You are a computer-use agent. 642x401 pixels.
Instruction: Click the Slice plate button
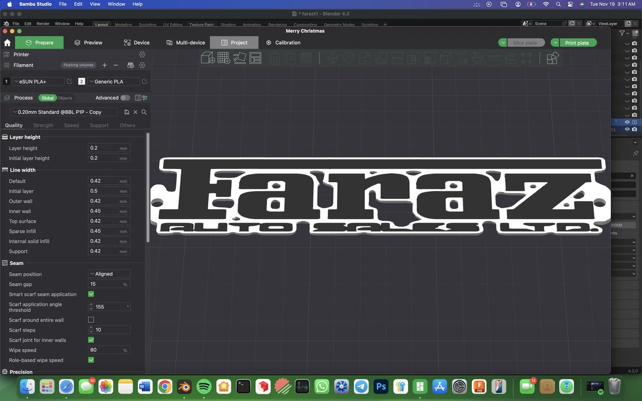(x=526, y=43)
